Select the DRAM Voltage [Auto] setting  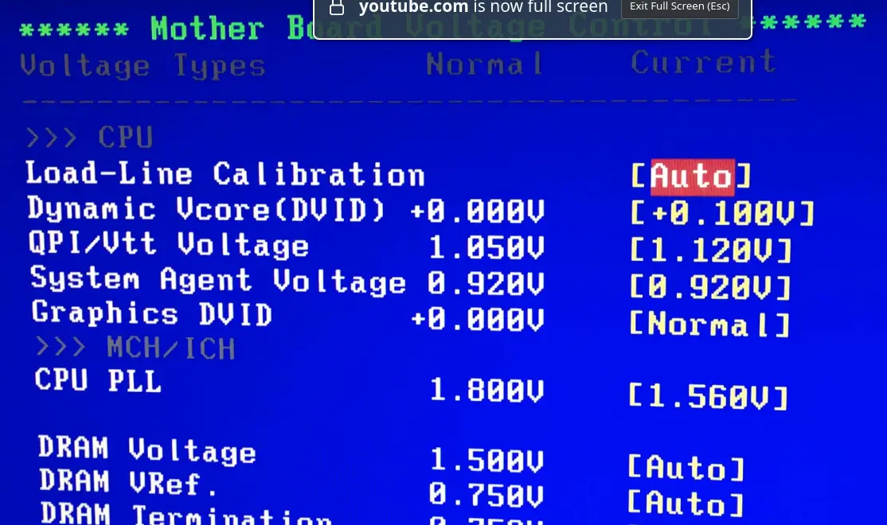[x=686, y=468]
